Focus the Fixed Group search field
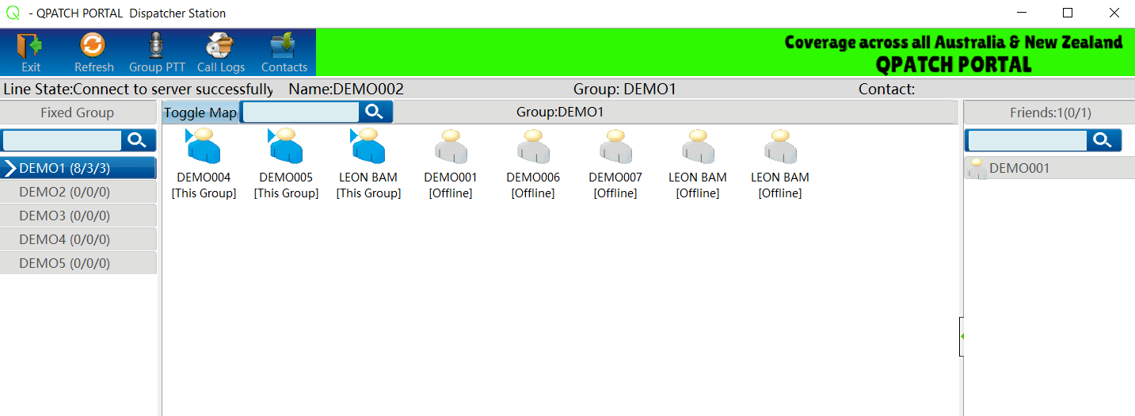 click(x=62, y=140)
